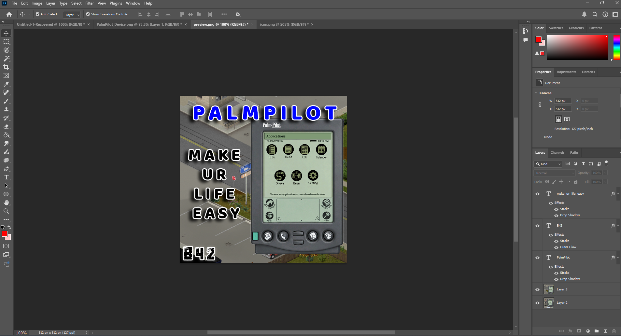Click the three-dots more options button
Screen dimensions: 621x336
tap(224, 14)
